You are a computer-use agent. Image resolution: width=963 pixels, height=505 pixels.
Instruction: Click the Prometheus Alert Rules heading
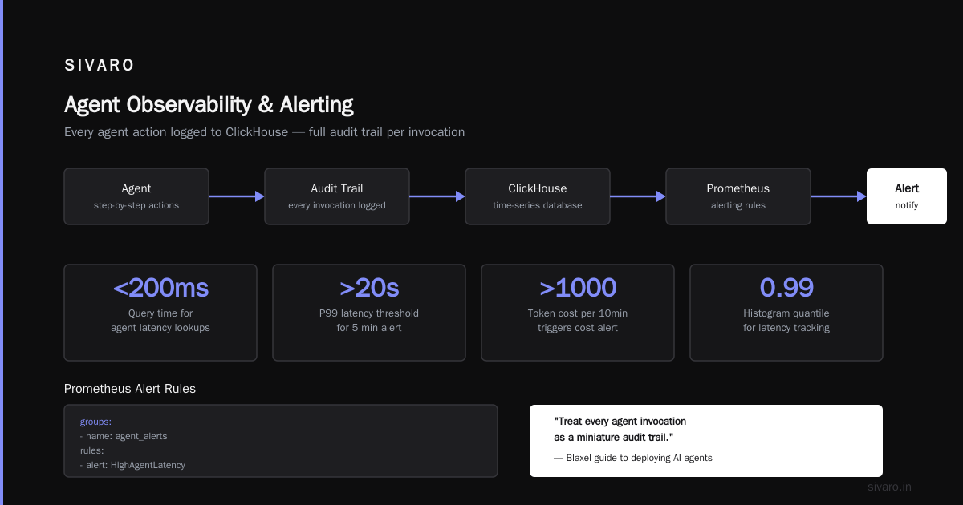click(130, 389)
